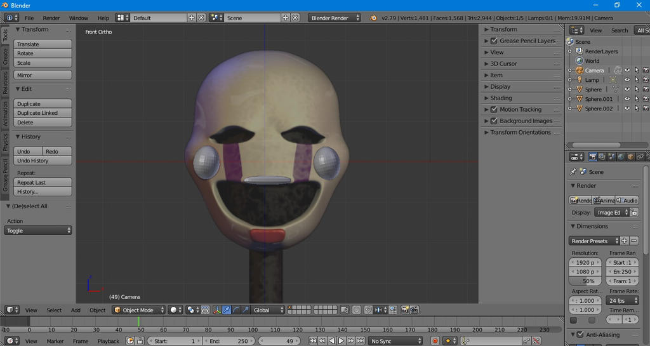650x346 pixels.
Task: Toggle auto keyframe record button
Action: point(435,341)
